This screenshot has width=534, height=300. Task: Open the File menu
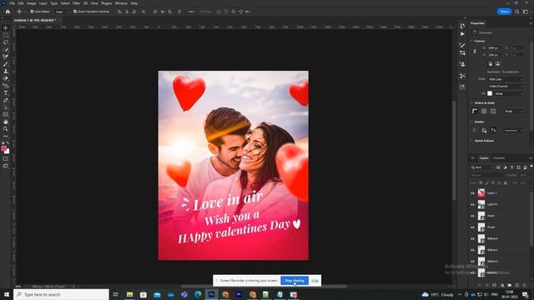pos(12,3)
